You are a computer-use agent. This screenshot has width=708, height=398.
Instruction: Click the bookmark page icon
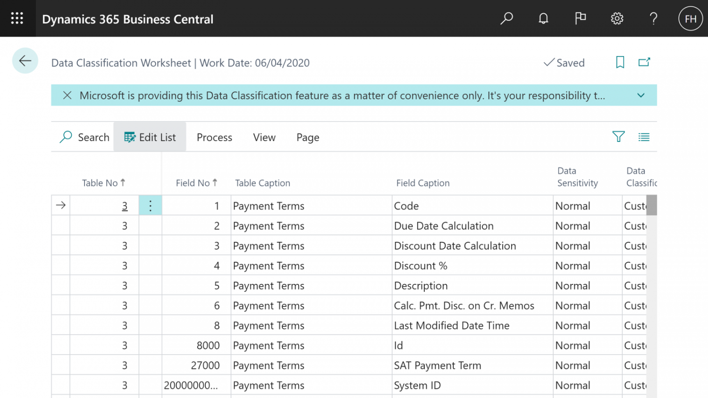click(620, 62)
